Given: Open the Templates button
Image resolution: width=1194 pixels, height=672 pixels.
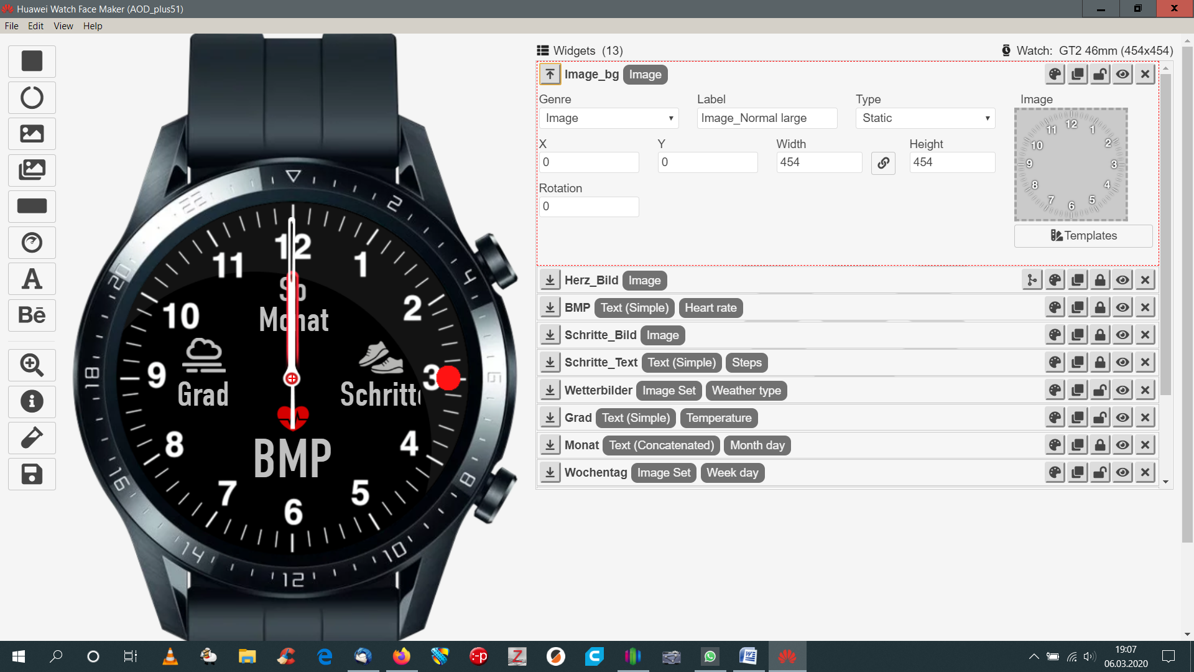Looking at the screenshot, I should click(x=1083, y=236).
